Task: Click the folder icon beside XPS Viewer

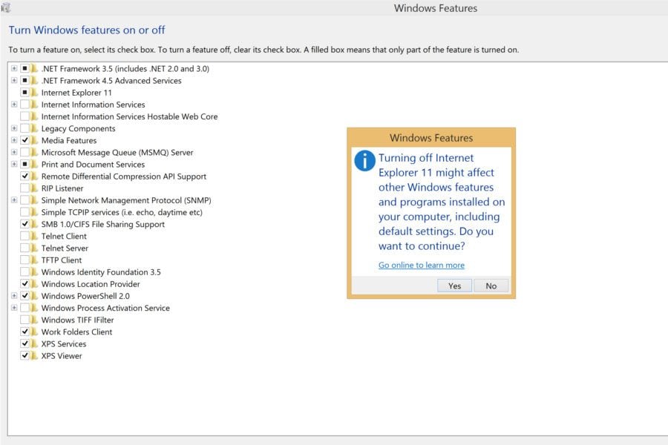Action: [x=34, y=355]
